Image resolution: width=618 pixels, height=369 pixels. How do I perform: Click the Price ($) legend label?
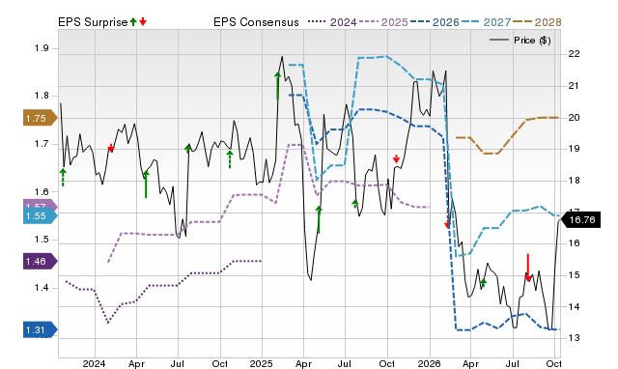(x=532, y=41)
